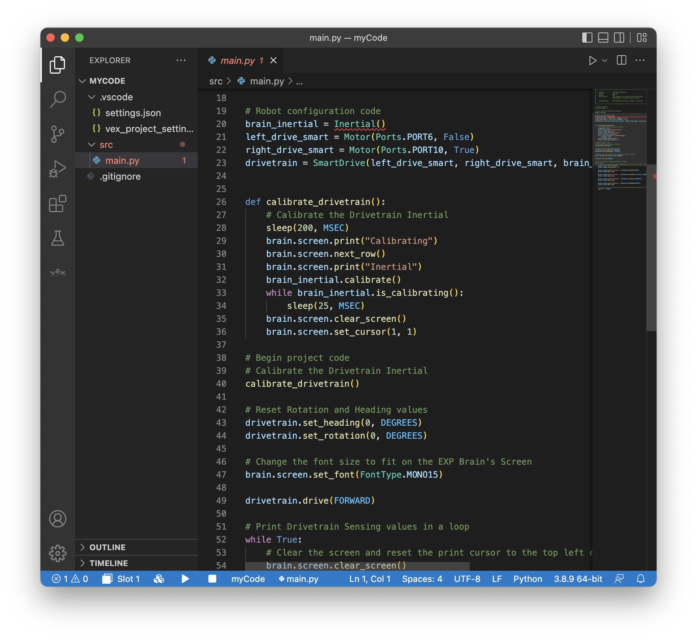Click the stop icon in the status bar

click(212, 579)
